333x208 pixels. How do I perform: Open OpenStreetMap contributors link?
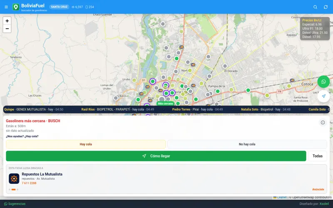coord(312,197)
